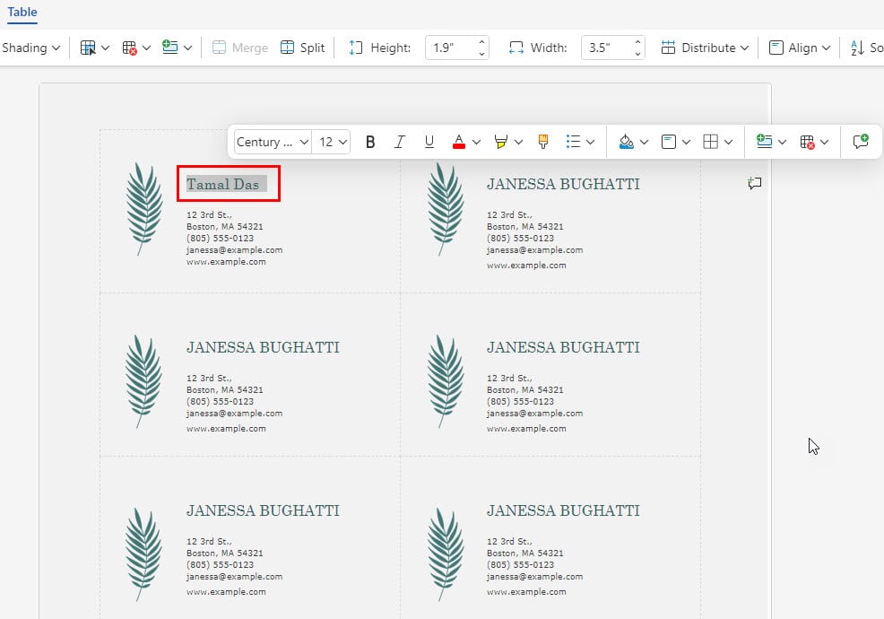Click the Split cells button

[302, 48]
